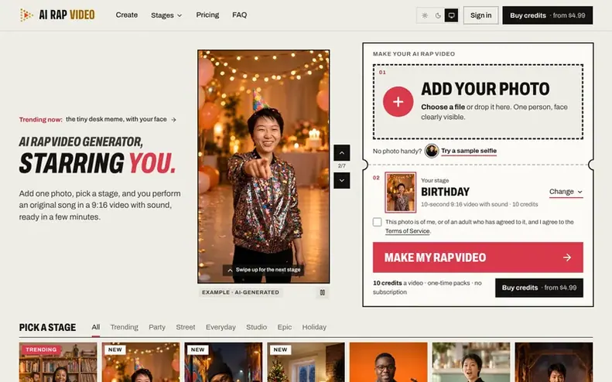
Task: Switch to light theme sun icon
Action: pyautogui.click(x=425, y=15)
